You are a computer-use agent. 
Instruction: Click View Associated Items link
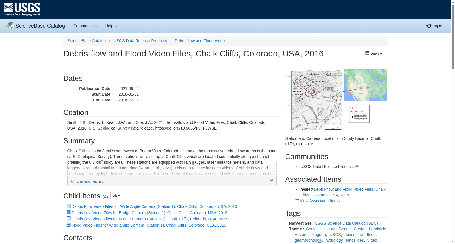coord(320,201)
